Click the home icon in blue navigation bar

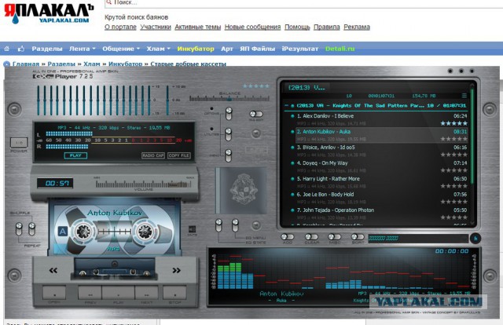[7, 49]
